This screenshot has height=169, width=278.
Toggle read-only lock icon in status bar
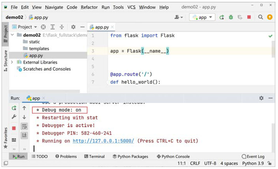(270, 163)
